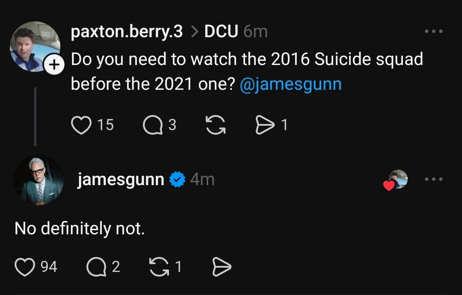Reply to jamesgunn's comment
Viewport: 462px width, 295px height.
click(x=96, y=267)
